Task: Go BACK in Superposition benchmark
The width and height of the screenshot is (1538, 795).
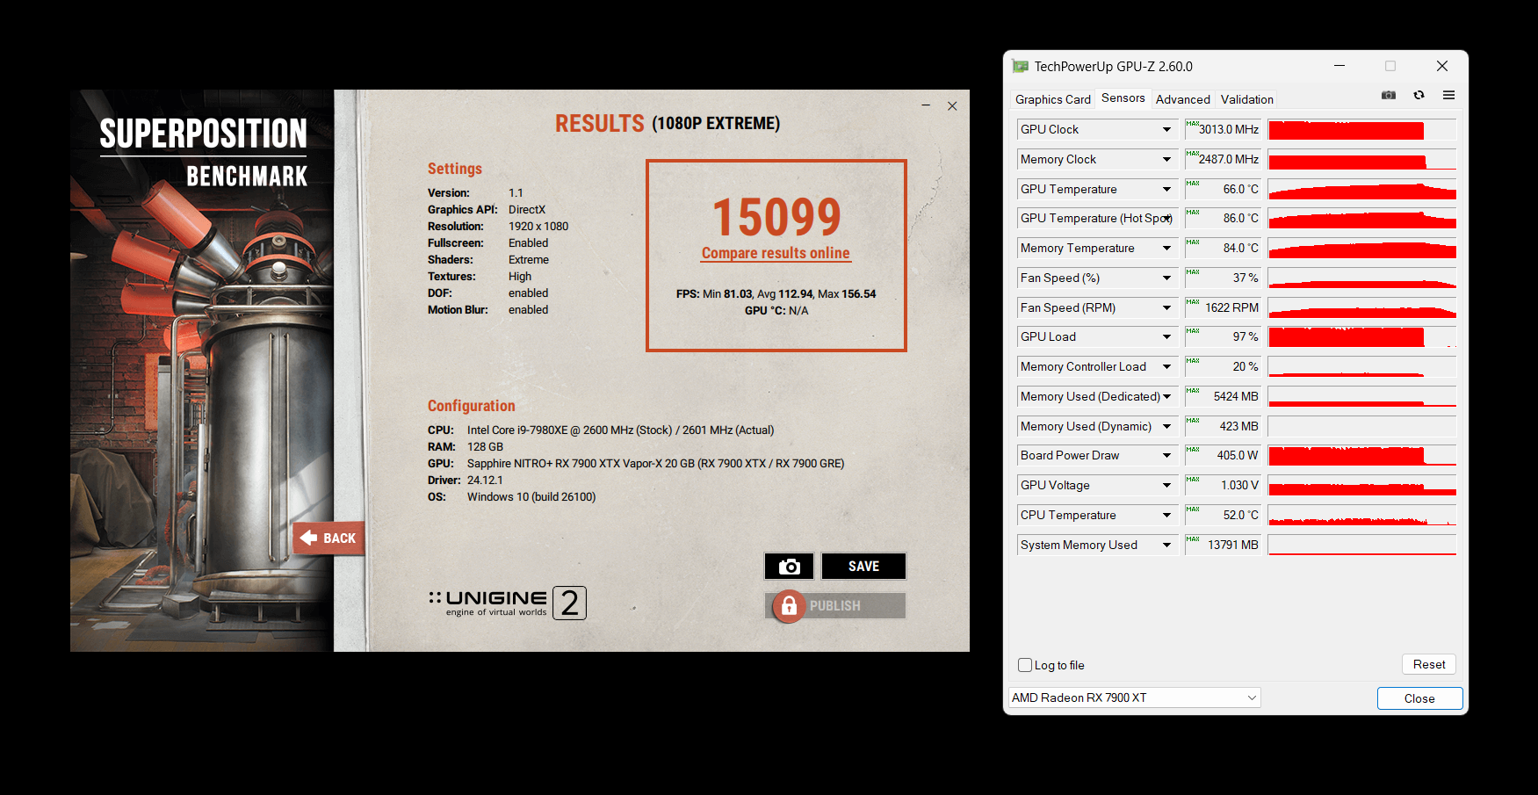Action: [x=329, y=538]
